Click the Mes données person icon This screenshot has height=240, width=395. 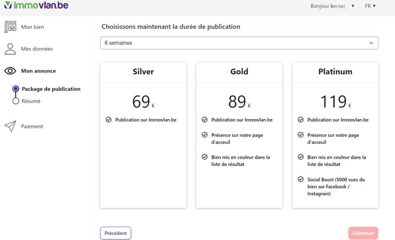coord(10,49)
